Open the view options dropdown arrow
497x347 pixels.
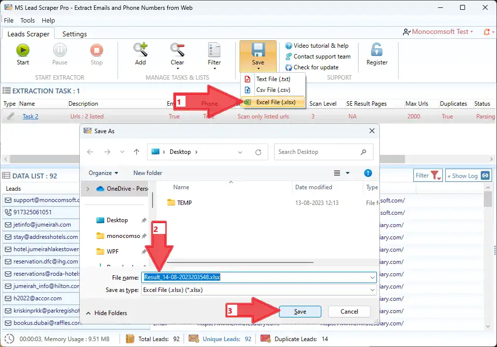tap(347, 173)
